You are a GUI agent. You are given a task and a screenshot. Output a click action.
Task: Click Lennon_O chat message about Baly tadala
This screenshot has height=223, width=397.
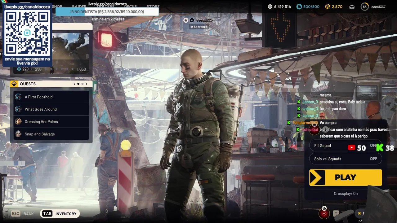pos(342,102)
